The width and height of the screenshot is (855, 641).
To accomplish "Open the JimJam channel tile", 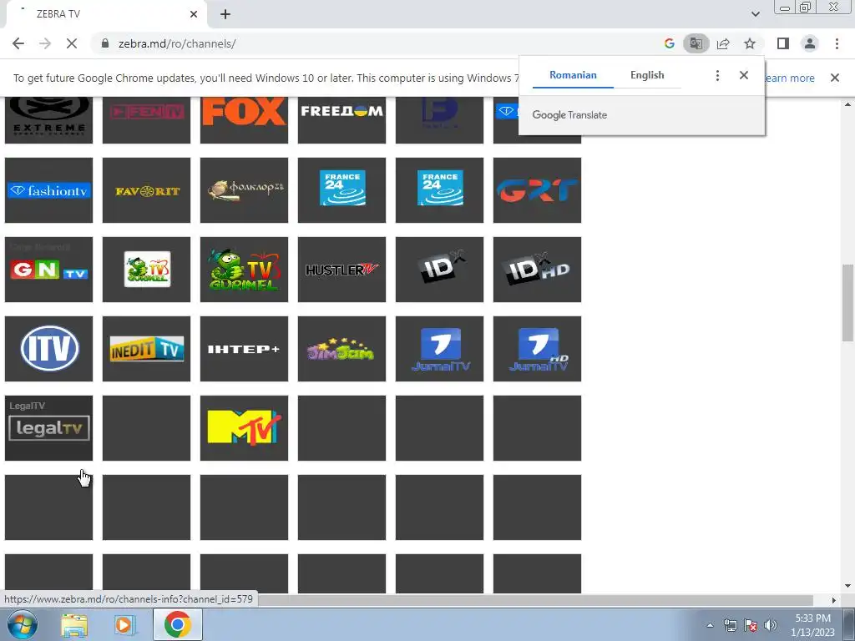I will click(x=341, y=349).
